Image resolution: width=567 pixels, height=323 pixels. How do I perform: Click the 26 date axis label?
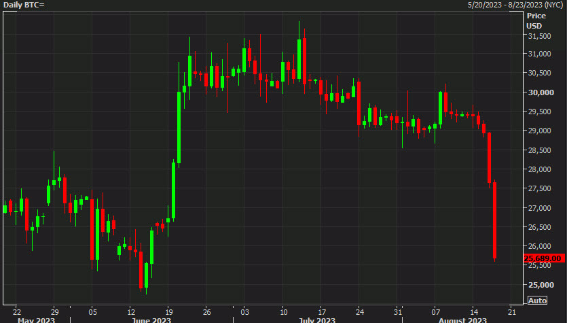207,312
